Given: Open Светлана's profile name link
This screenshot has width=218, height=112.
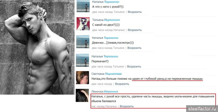Looking at the screenshot, I should click(x=107, y=74).
